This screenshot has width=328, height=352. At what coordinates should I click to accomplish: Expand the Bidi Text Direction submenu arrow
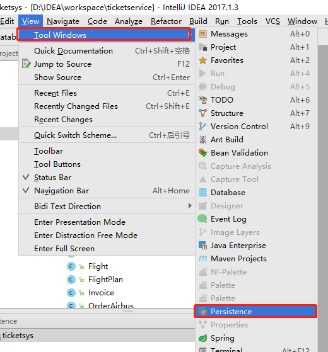click(x=190, y=206)
